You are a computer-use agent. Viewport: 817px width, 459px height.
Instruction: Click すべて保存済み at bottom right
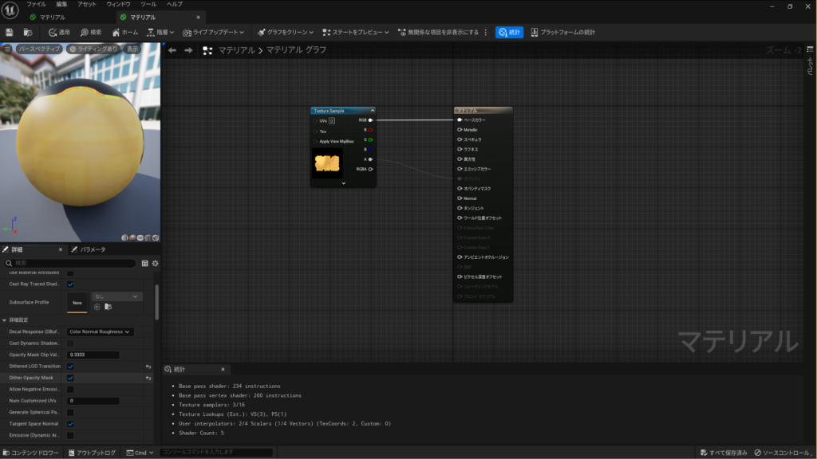tap(726, 450)
